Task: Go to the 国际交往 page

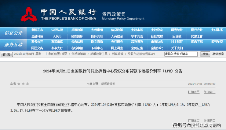Action: tap(97, 36)
